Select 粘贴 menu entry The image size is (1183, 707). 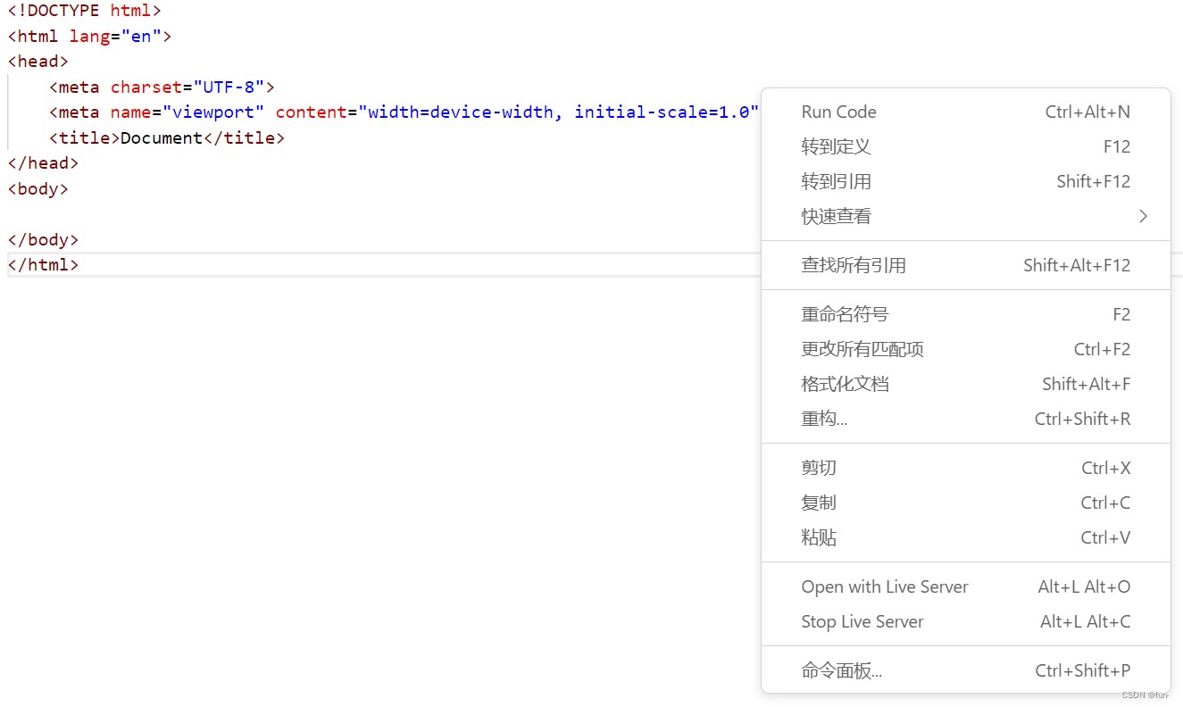pos(965,537)
